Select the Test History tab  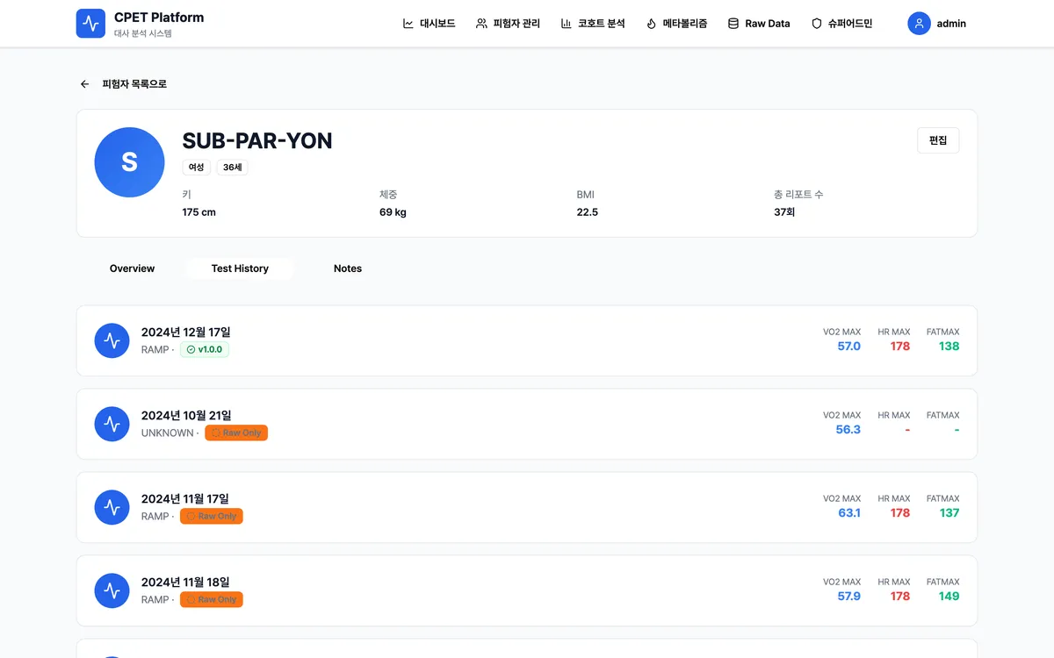(240, 268)
